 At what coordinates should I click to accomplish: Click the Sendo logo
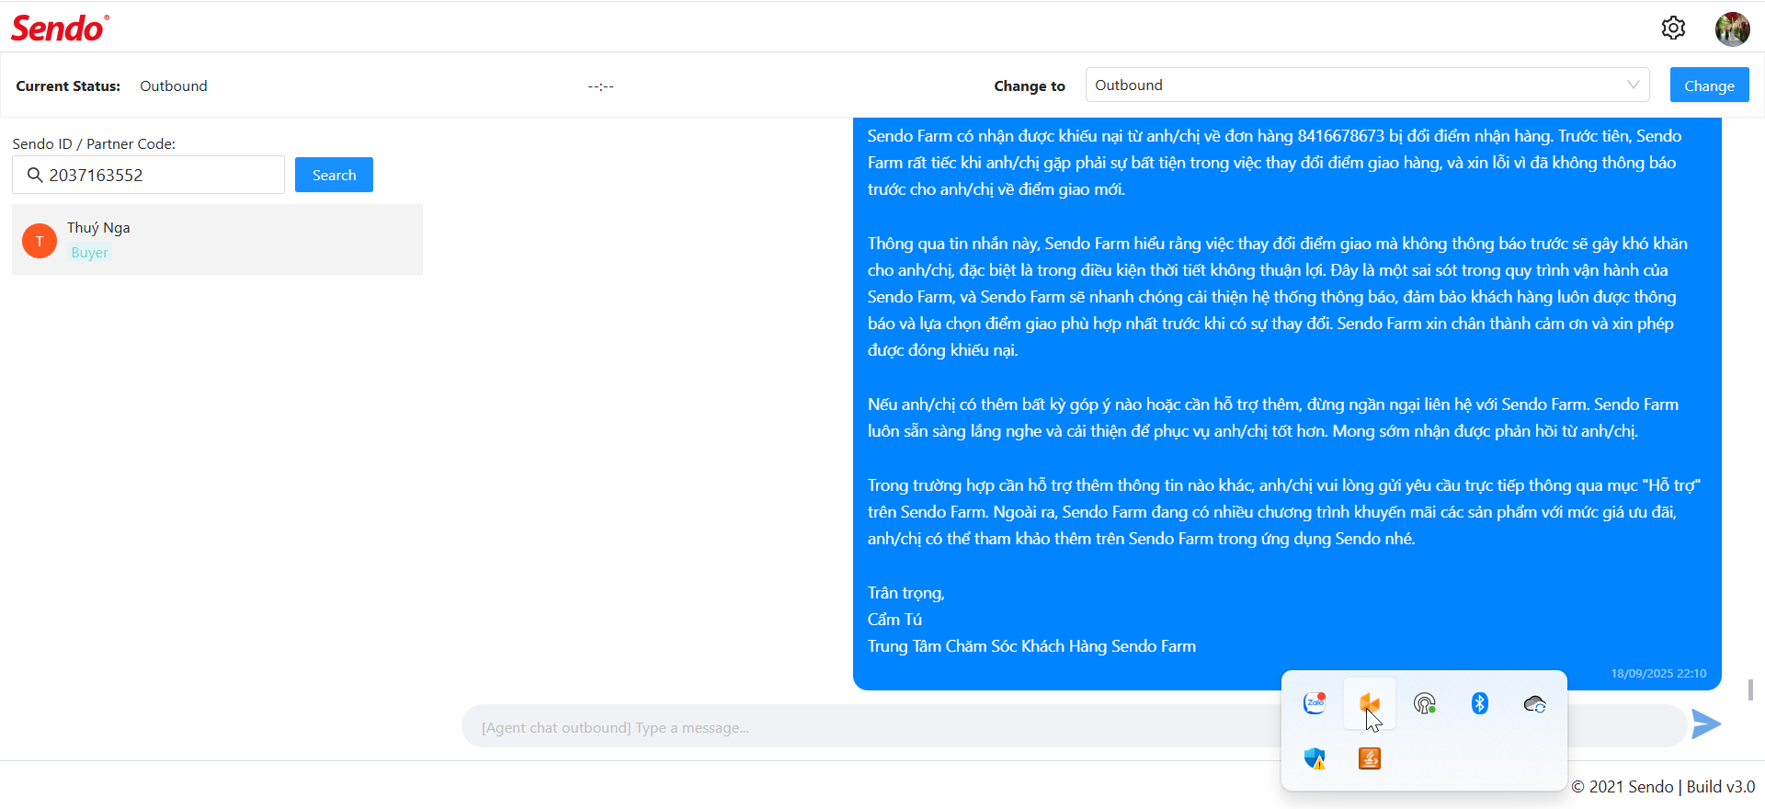pos(60,28)
